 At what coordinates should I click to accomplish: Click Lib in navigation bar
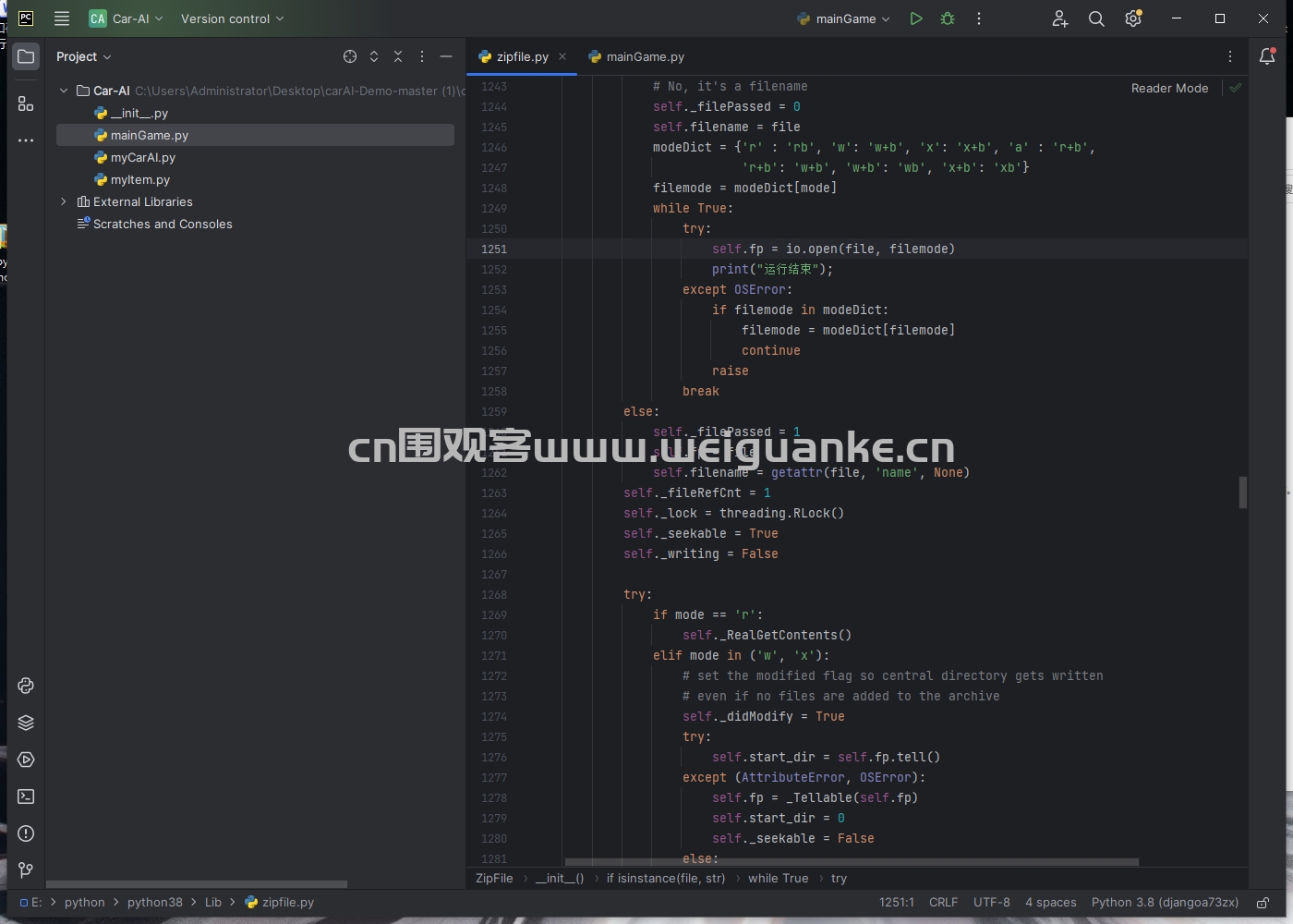(x=213, y=902)
